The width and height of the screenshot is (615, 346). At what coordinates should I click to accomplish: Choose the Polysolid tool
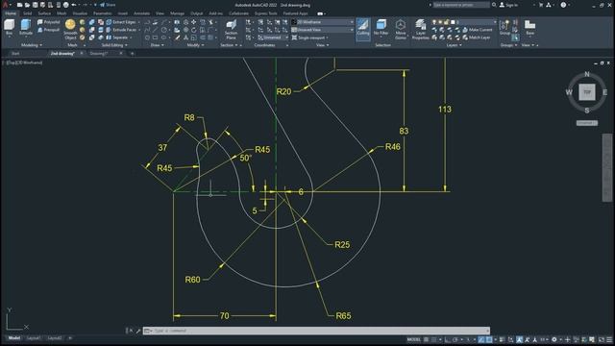tap(49, 22)
